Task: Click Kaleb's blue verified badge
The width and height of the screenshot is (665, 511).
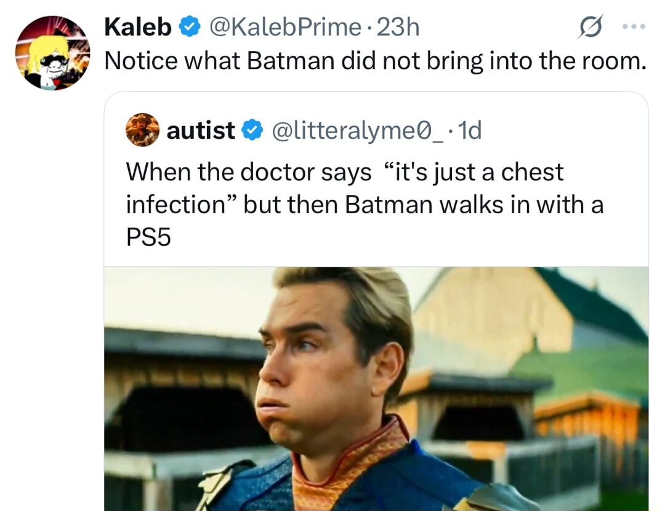Action: 190,27
